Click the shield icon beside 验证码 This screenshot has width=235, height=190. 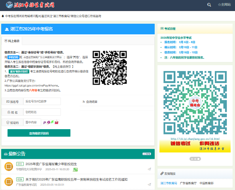pos(8,122)
